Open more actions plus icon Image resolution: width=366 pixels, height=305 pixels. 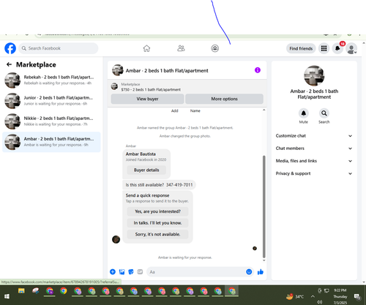point(113,272)
